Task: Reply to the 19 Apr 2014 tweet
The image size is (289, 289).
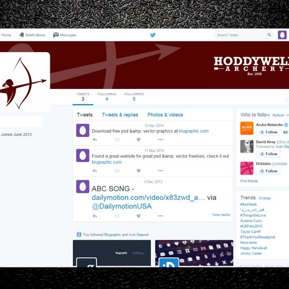Action: click(95, 139)
